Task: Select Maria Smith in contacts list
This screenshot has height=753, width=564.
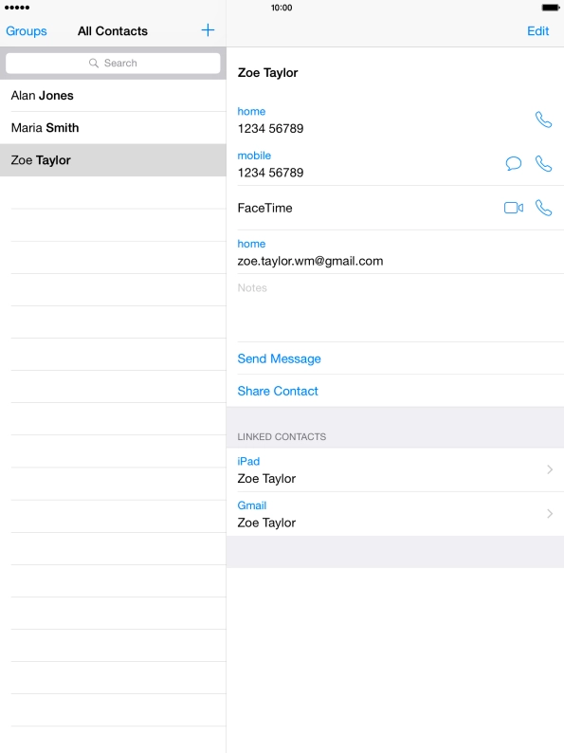Action: [114, 128]
